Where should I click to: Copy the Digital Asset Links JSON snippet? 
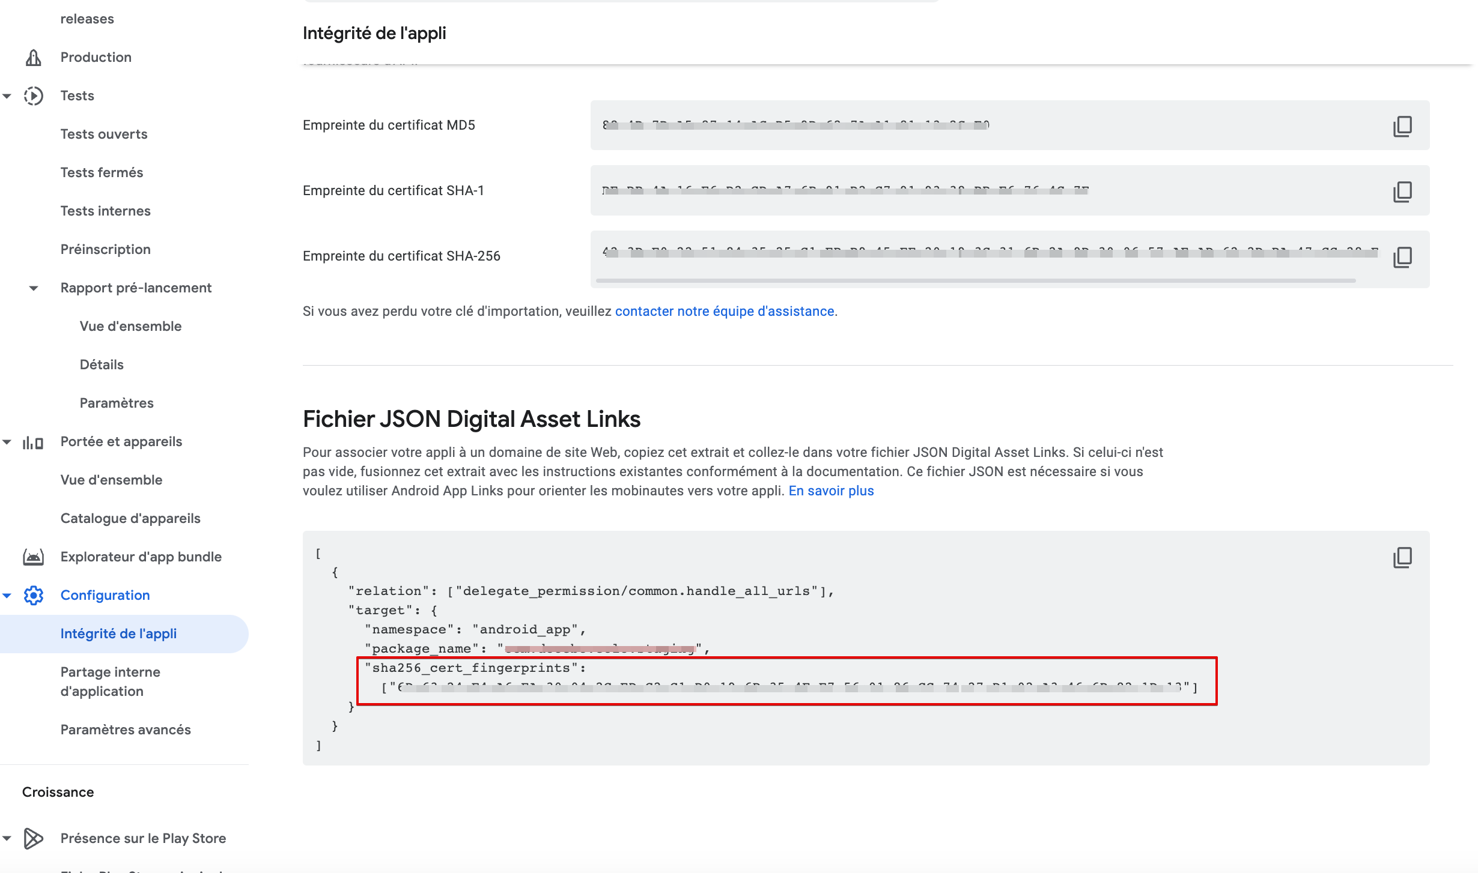tap(1402, 557)
